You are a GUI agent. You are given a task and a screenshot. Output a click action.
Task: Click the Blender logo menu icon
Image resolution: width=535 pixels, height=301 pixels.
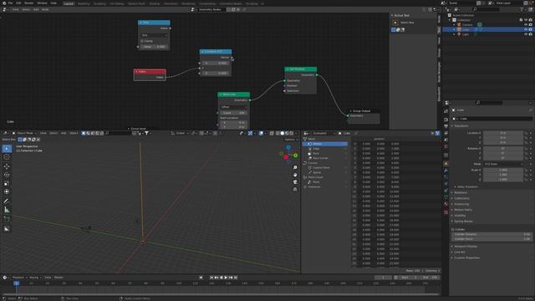tap(3, 3)
